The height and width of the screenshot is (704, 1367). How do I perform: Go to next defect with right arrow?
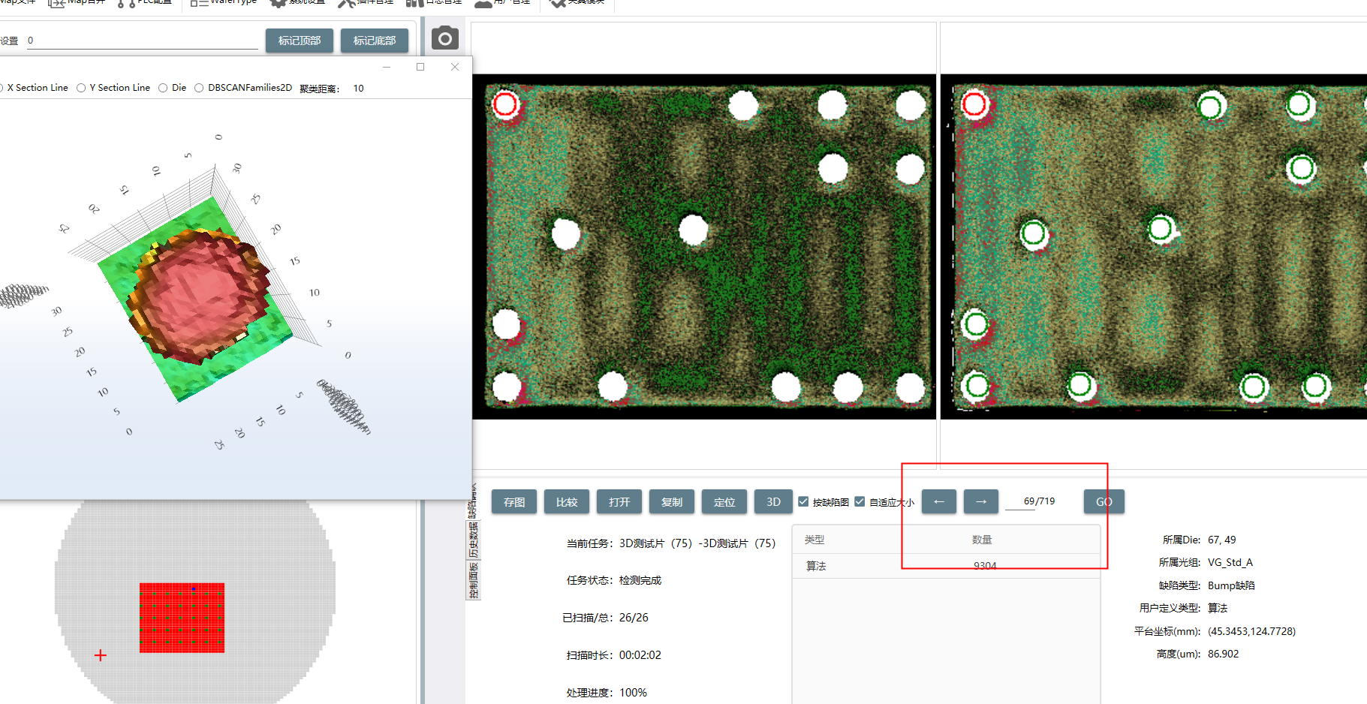tap(981, 501)
